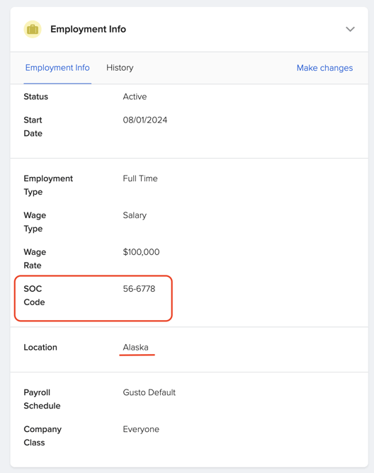Switch to the History tab
The image size is (374, 473).
tap(120, 67)
